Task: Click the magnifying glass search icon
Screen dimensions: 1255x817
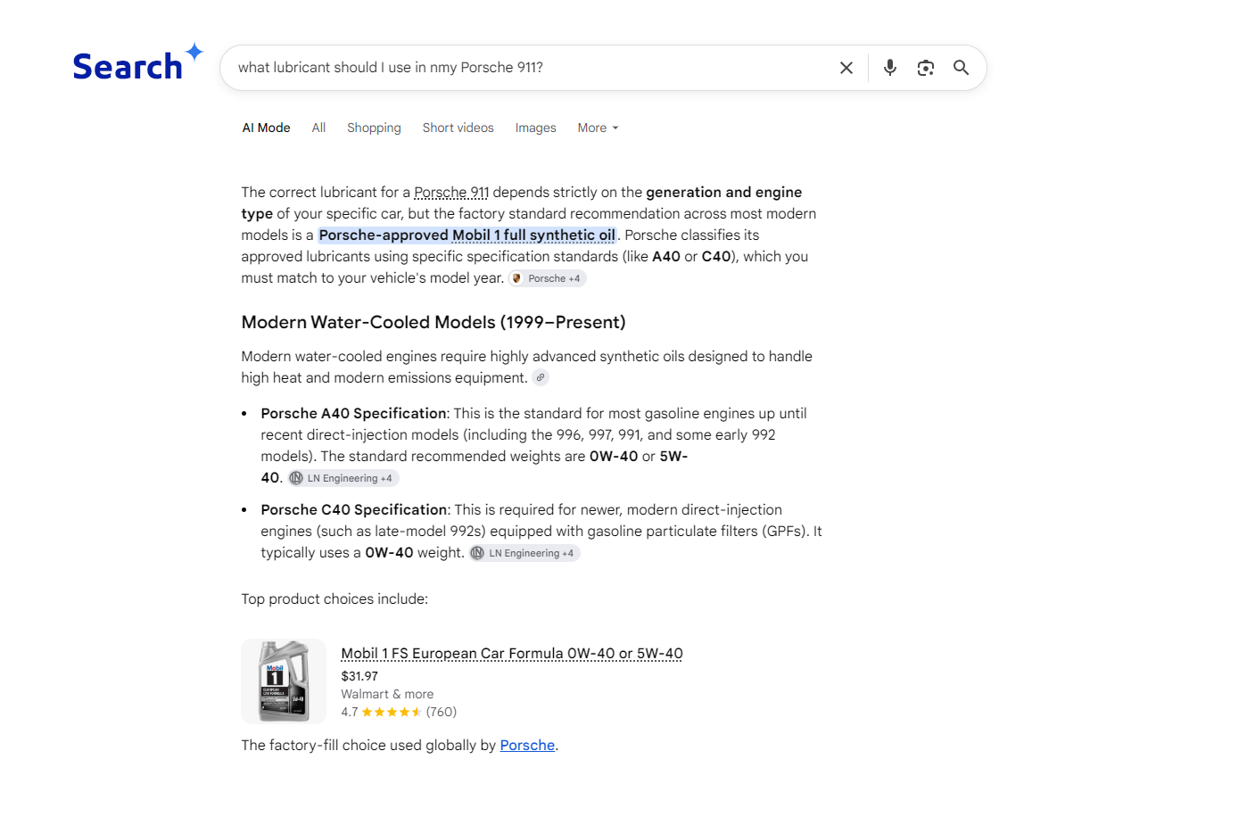Action: (x=961, y=68)
